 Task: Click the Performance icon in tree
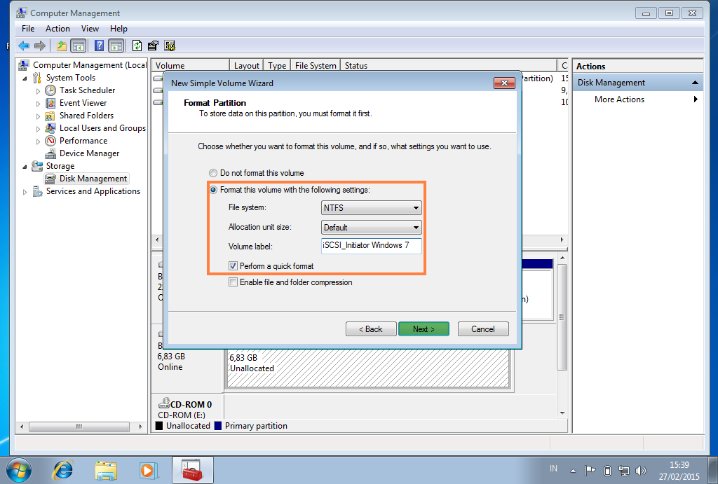(50, 141)
